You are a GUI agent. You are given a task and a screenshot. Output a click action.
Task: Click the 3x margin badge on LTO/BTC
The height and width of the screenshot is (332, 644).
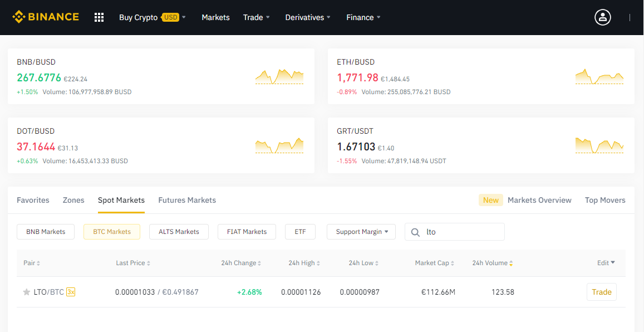point(71,292)
